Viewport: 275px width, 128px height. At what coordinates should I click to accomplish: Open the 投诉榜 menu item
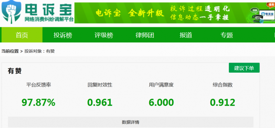63,35
